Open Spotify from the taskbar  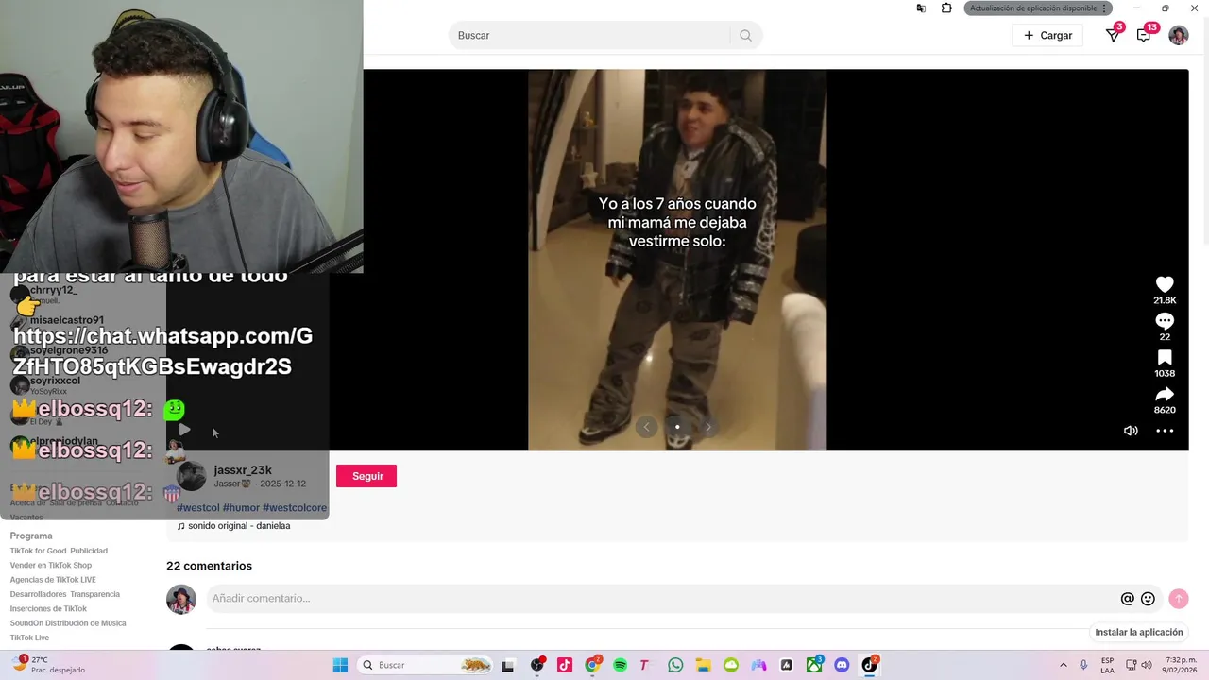620,665
